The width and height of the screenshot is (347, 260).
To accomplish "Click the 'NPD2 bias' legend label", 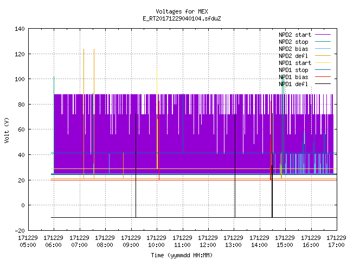I will (x=293, y=49).
